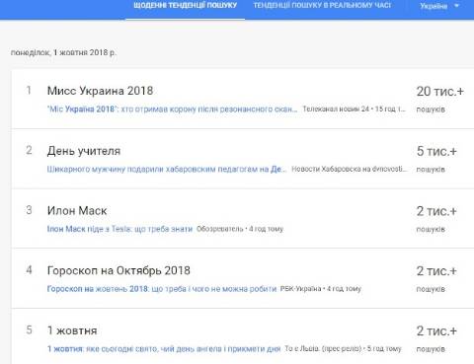The width and height of the screenshot is (474, 364).
Task: Click source Новости Хабаровска
Action: pos(350,169)
